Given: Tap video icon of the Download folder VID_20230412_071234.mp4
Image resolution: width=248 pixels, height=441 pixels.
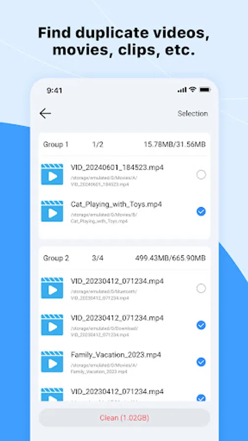Looking at the screenshot, I should (x=52, y=325).
